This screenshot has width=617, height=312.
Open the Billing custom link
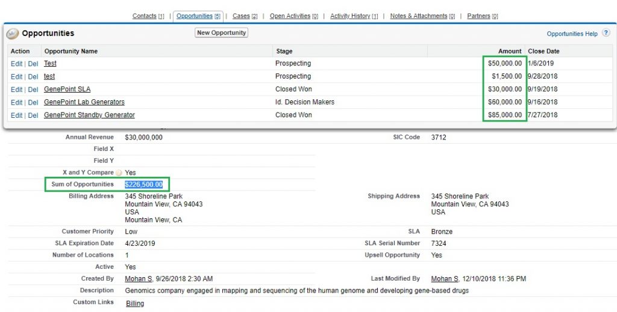[135, 304]
